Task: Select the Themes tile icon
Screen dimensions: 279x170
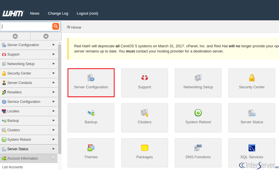Action: [91, 148]
